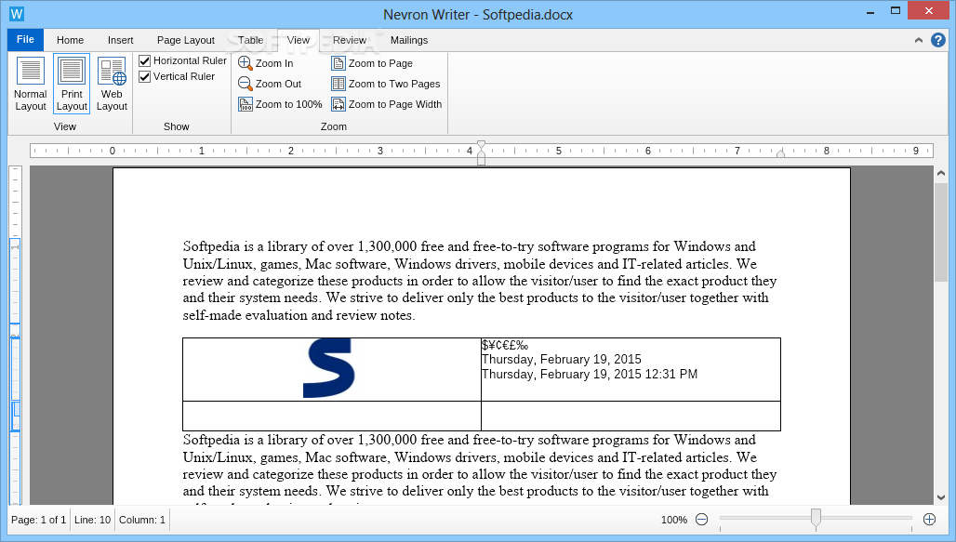Click the date line ending 12:31 PM
This screenshot has width=956, height=542.
coord(590,375)
